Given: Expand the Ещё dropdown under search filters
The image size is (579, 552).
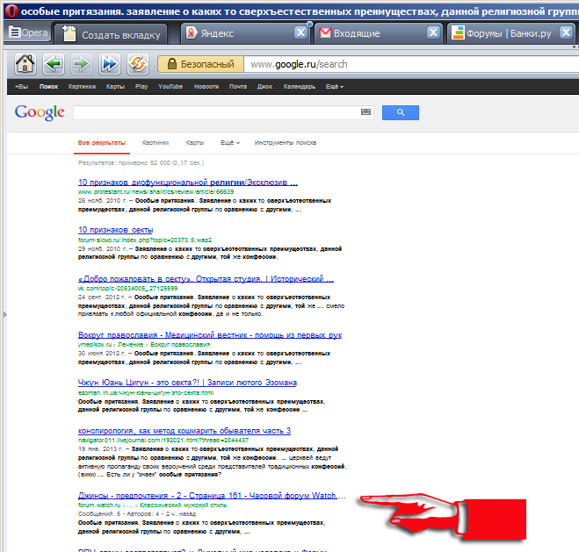Looking at the screenshot, I should tap(229, 142).
